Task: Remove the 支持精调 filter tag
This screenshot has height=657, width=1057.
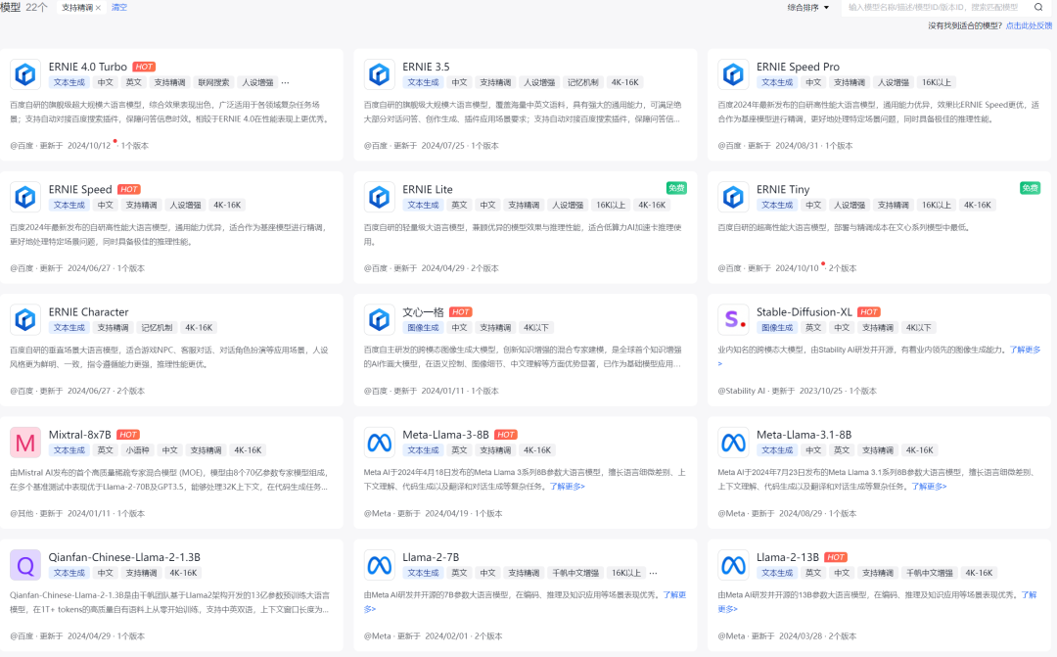Action: pos(98,8)
